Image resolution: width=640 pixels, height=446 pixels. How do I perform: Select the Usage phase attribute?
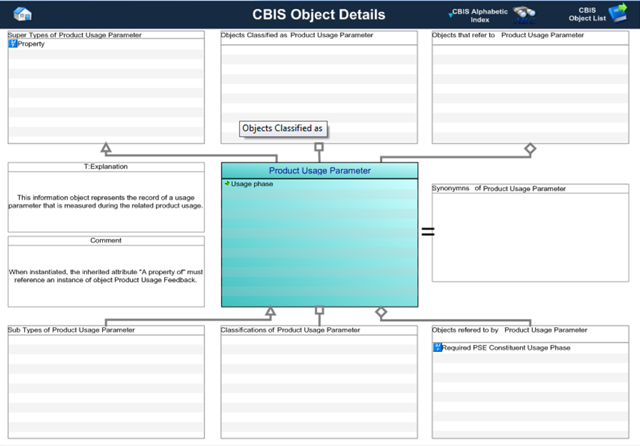(252, 184)
